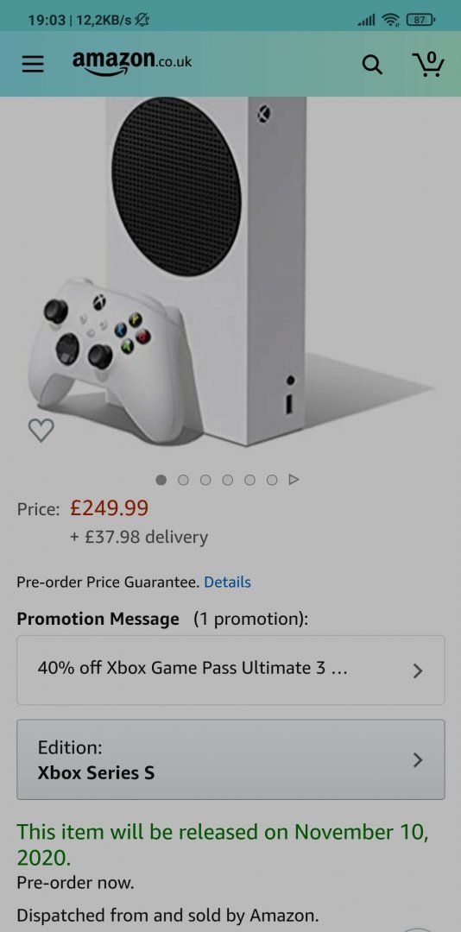Viewport: 461px width, 932px height.
Task: Add to wishlist with heart icon
Action: point(41,430)
